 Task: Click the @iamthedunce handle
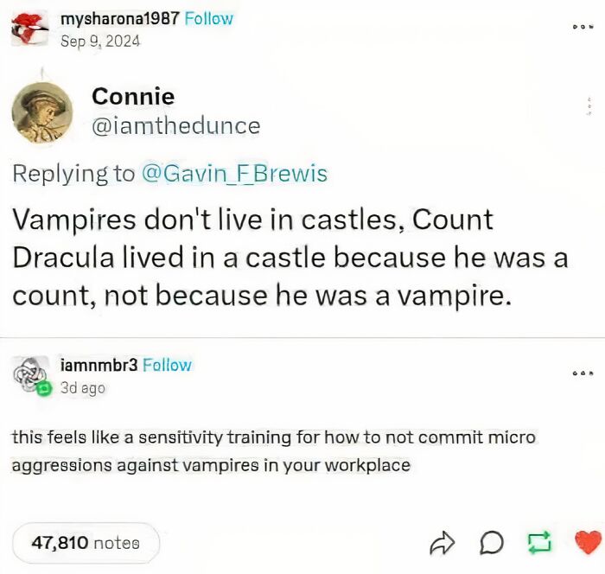(x=176, y=126)
